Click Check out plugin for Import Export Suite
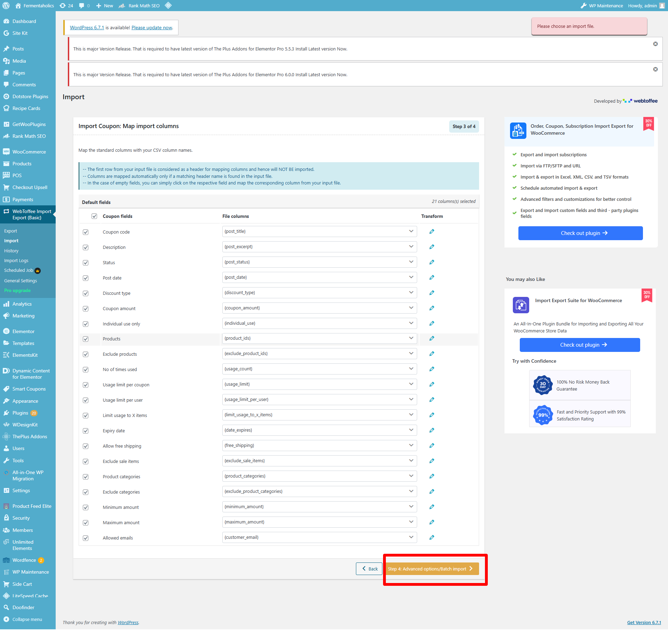Viewport: 668px width, 630px height. click(x=580, y=345)
